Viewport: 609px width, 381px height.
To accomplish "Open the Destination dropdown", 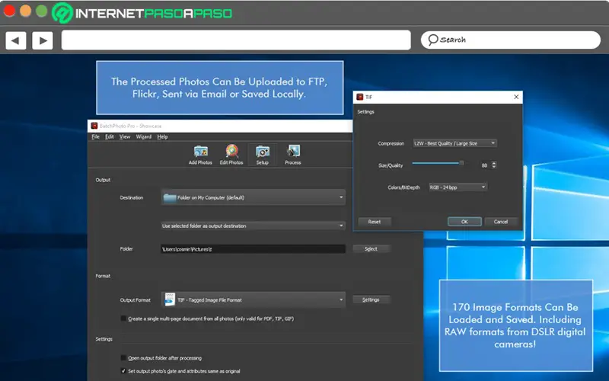I will 253,197.
